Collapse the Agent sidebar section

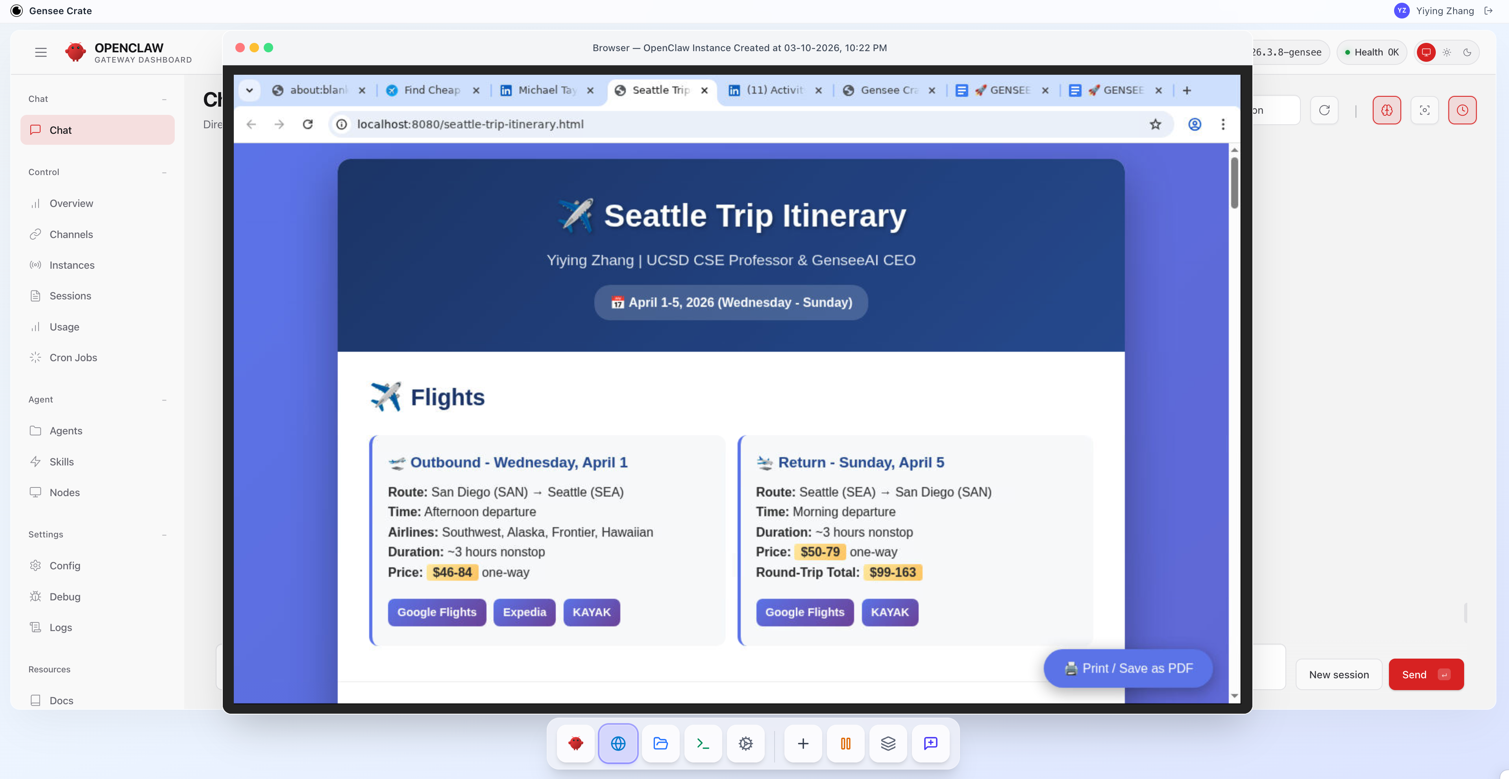164,399
